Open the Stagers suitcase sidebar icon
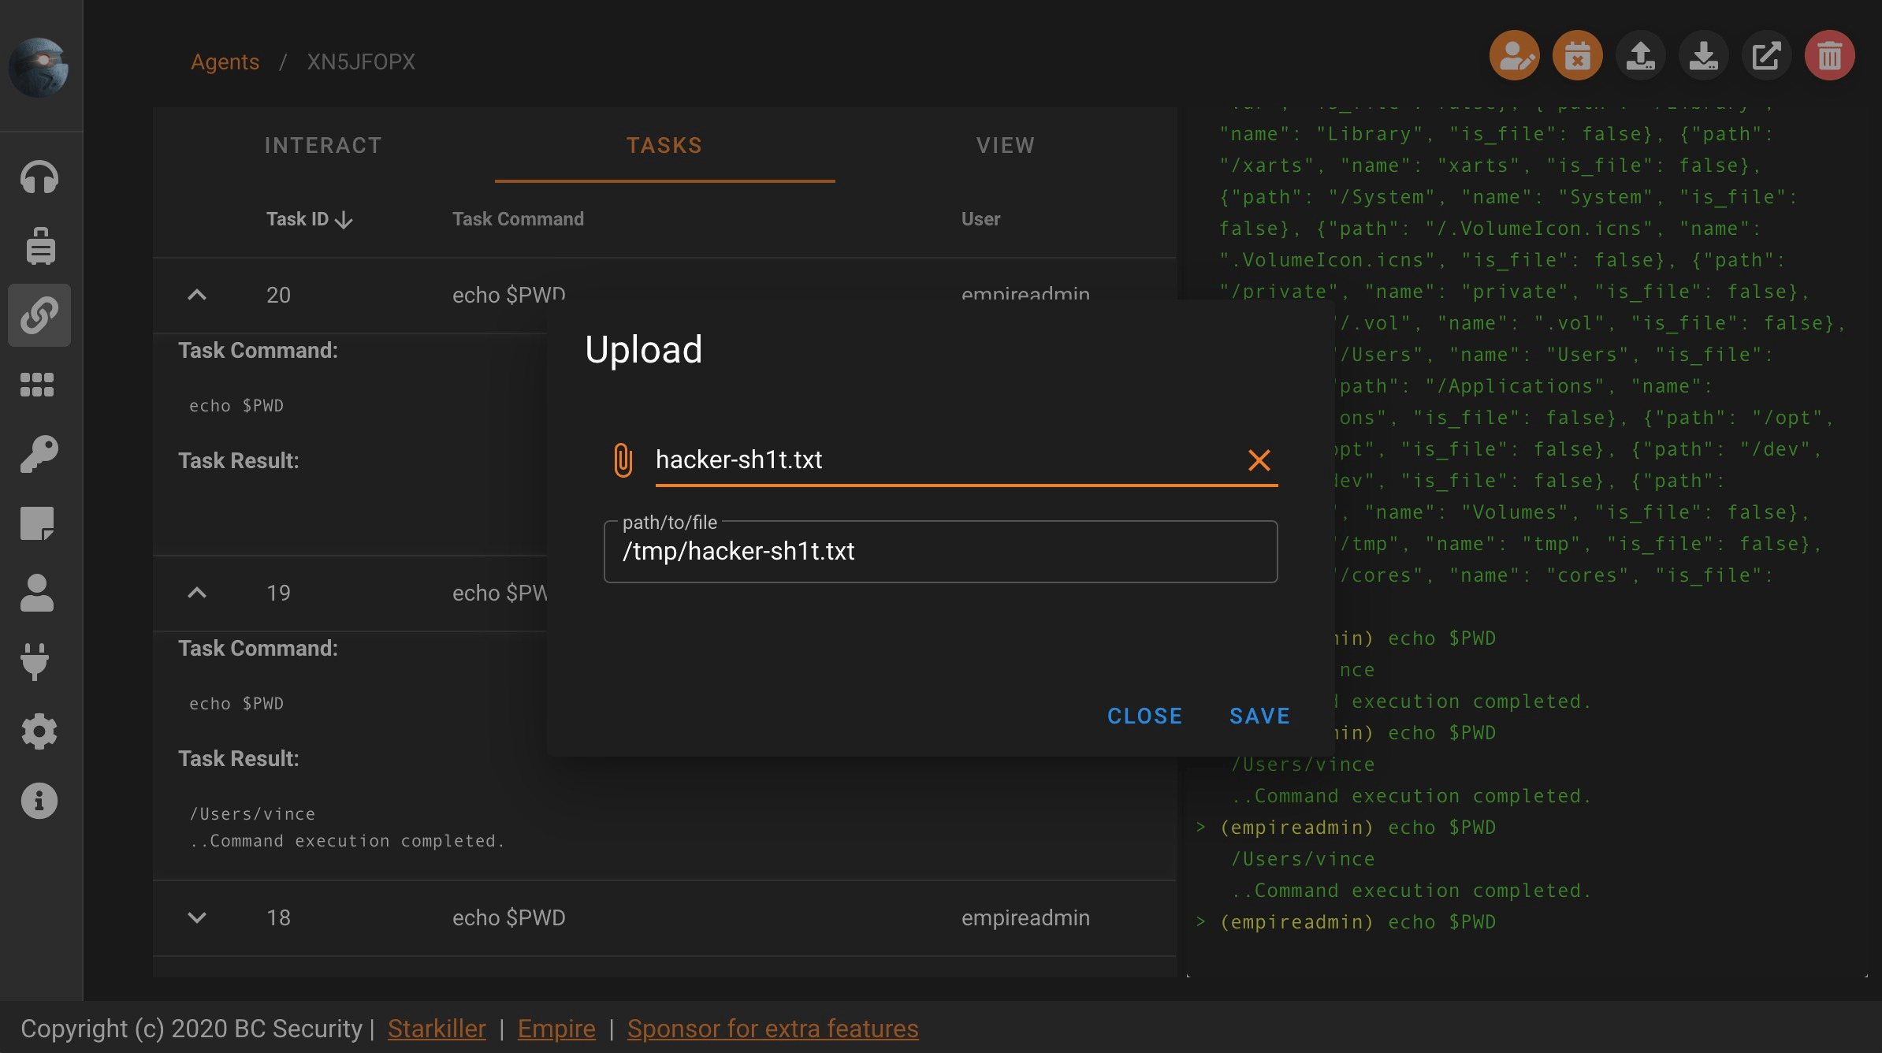1882x1053 pixels. pyautogui.click(x=39, y=246)
